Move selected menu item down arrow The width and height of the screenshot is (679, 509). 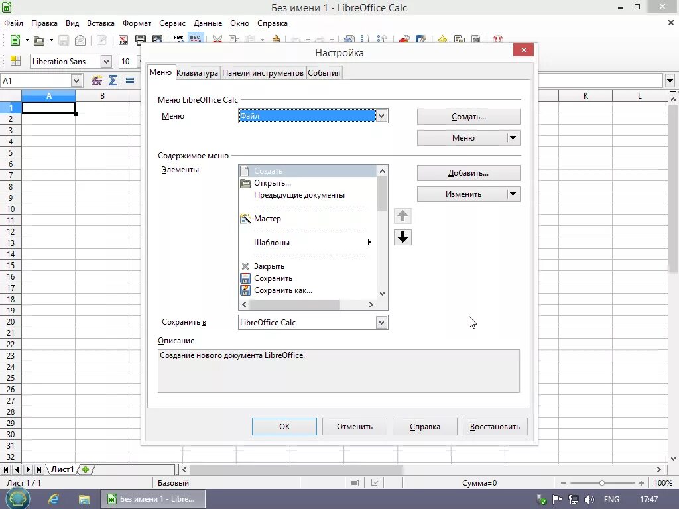coord(402,237)
